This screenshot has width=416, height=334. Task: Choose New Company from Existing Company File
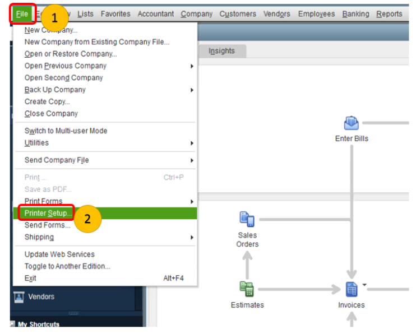pyautogui.click(x=97, y=42)
